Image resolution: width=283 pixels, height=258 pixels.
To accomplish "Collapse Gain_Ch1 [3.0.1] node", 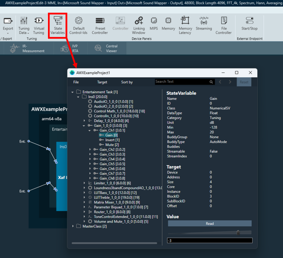I will (x=90, y=131).
